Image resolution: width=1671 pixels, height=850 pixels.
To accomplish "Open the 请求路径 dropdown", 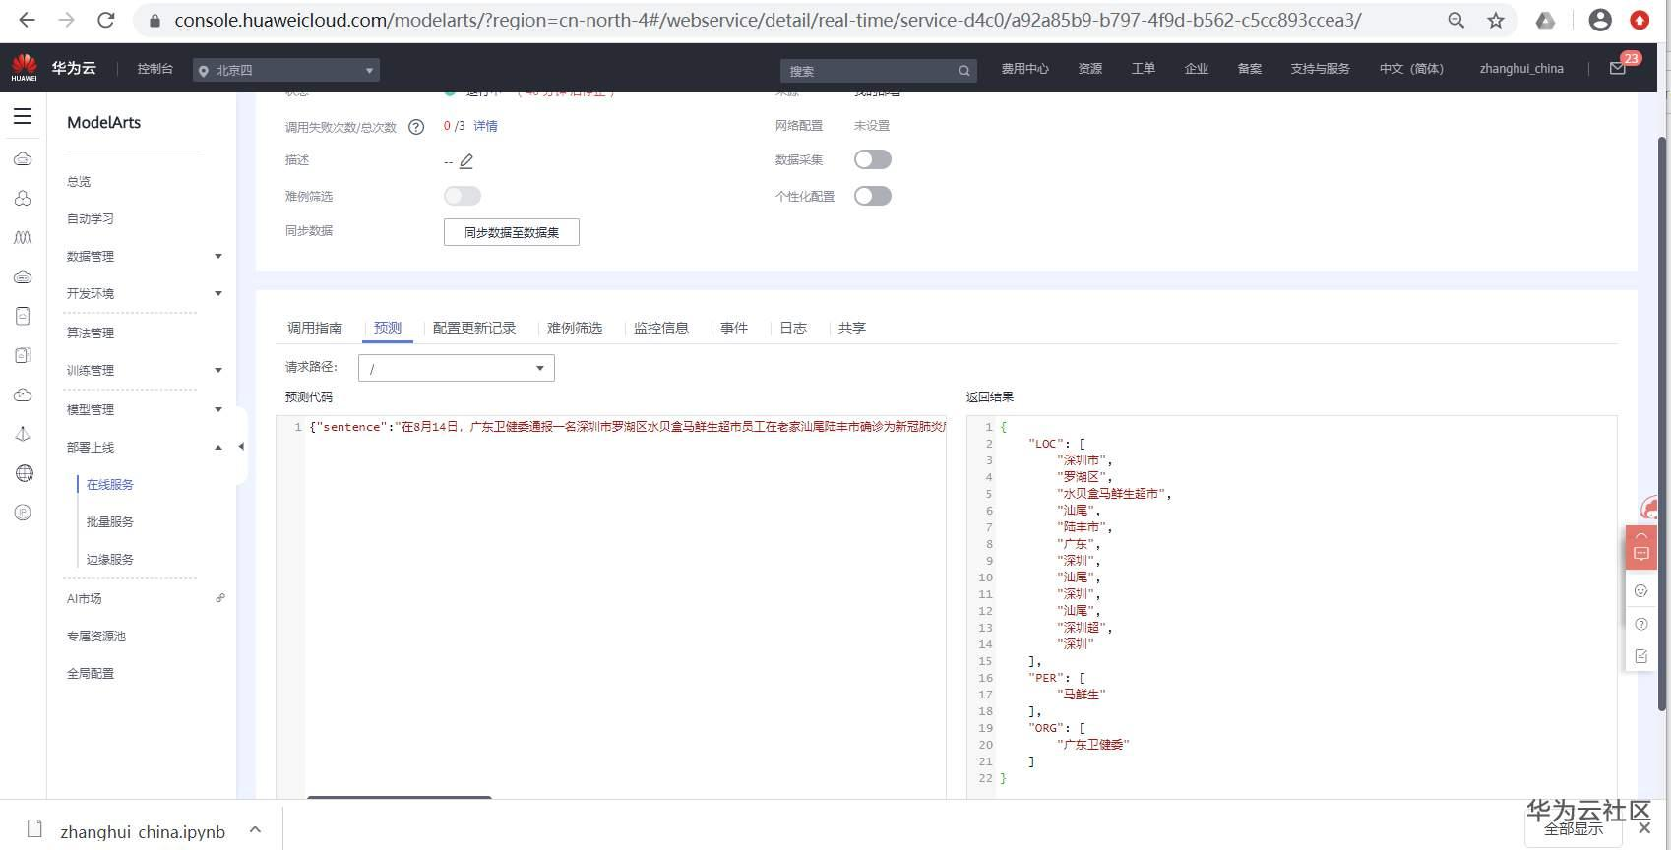I will [x=457, y=368].
